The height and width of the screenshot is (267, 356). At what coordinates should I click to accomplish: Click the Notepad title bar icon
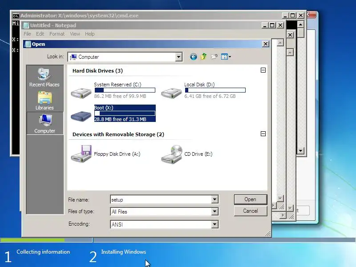26,25
